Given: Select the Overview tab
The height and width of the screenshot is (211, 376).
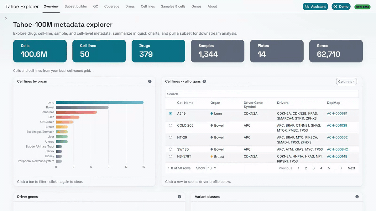Looking at the screenshot, I should click(x=51, y=6).
